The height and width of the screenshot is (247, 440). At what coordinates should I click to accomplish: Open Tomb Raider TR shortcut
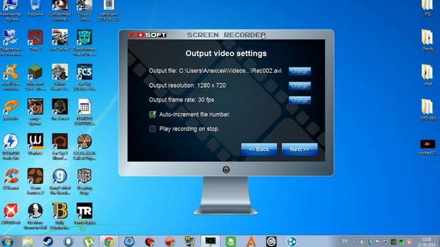click(85, 214)
